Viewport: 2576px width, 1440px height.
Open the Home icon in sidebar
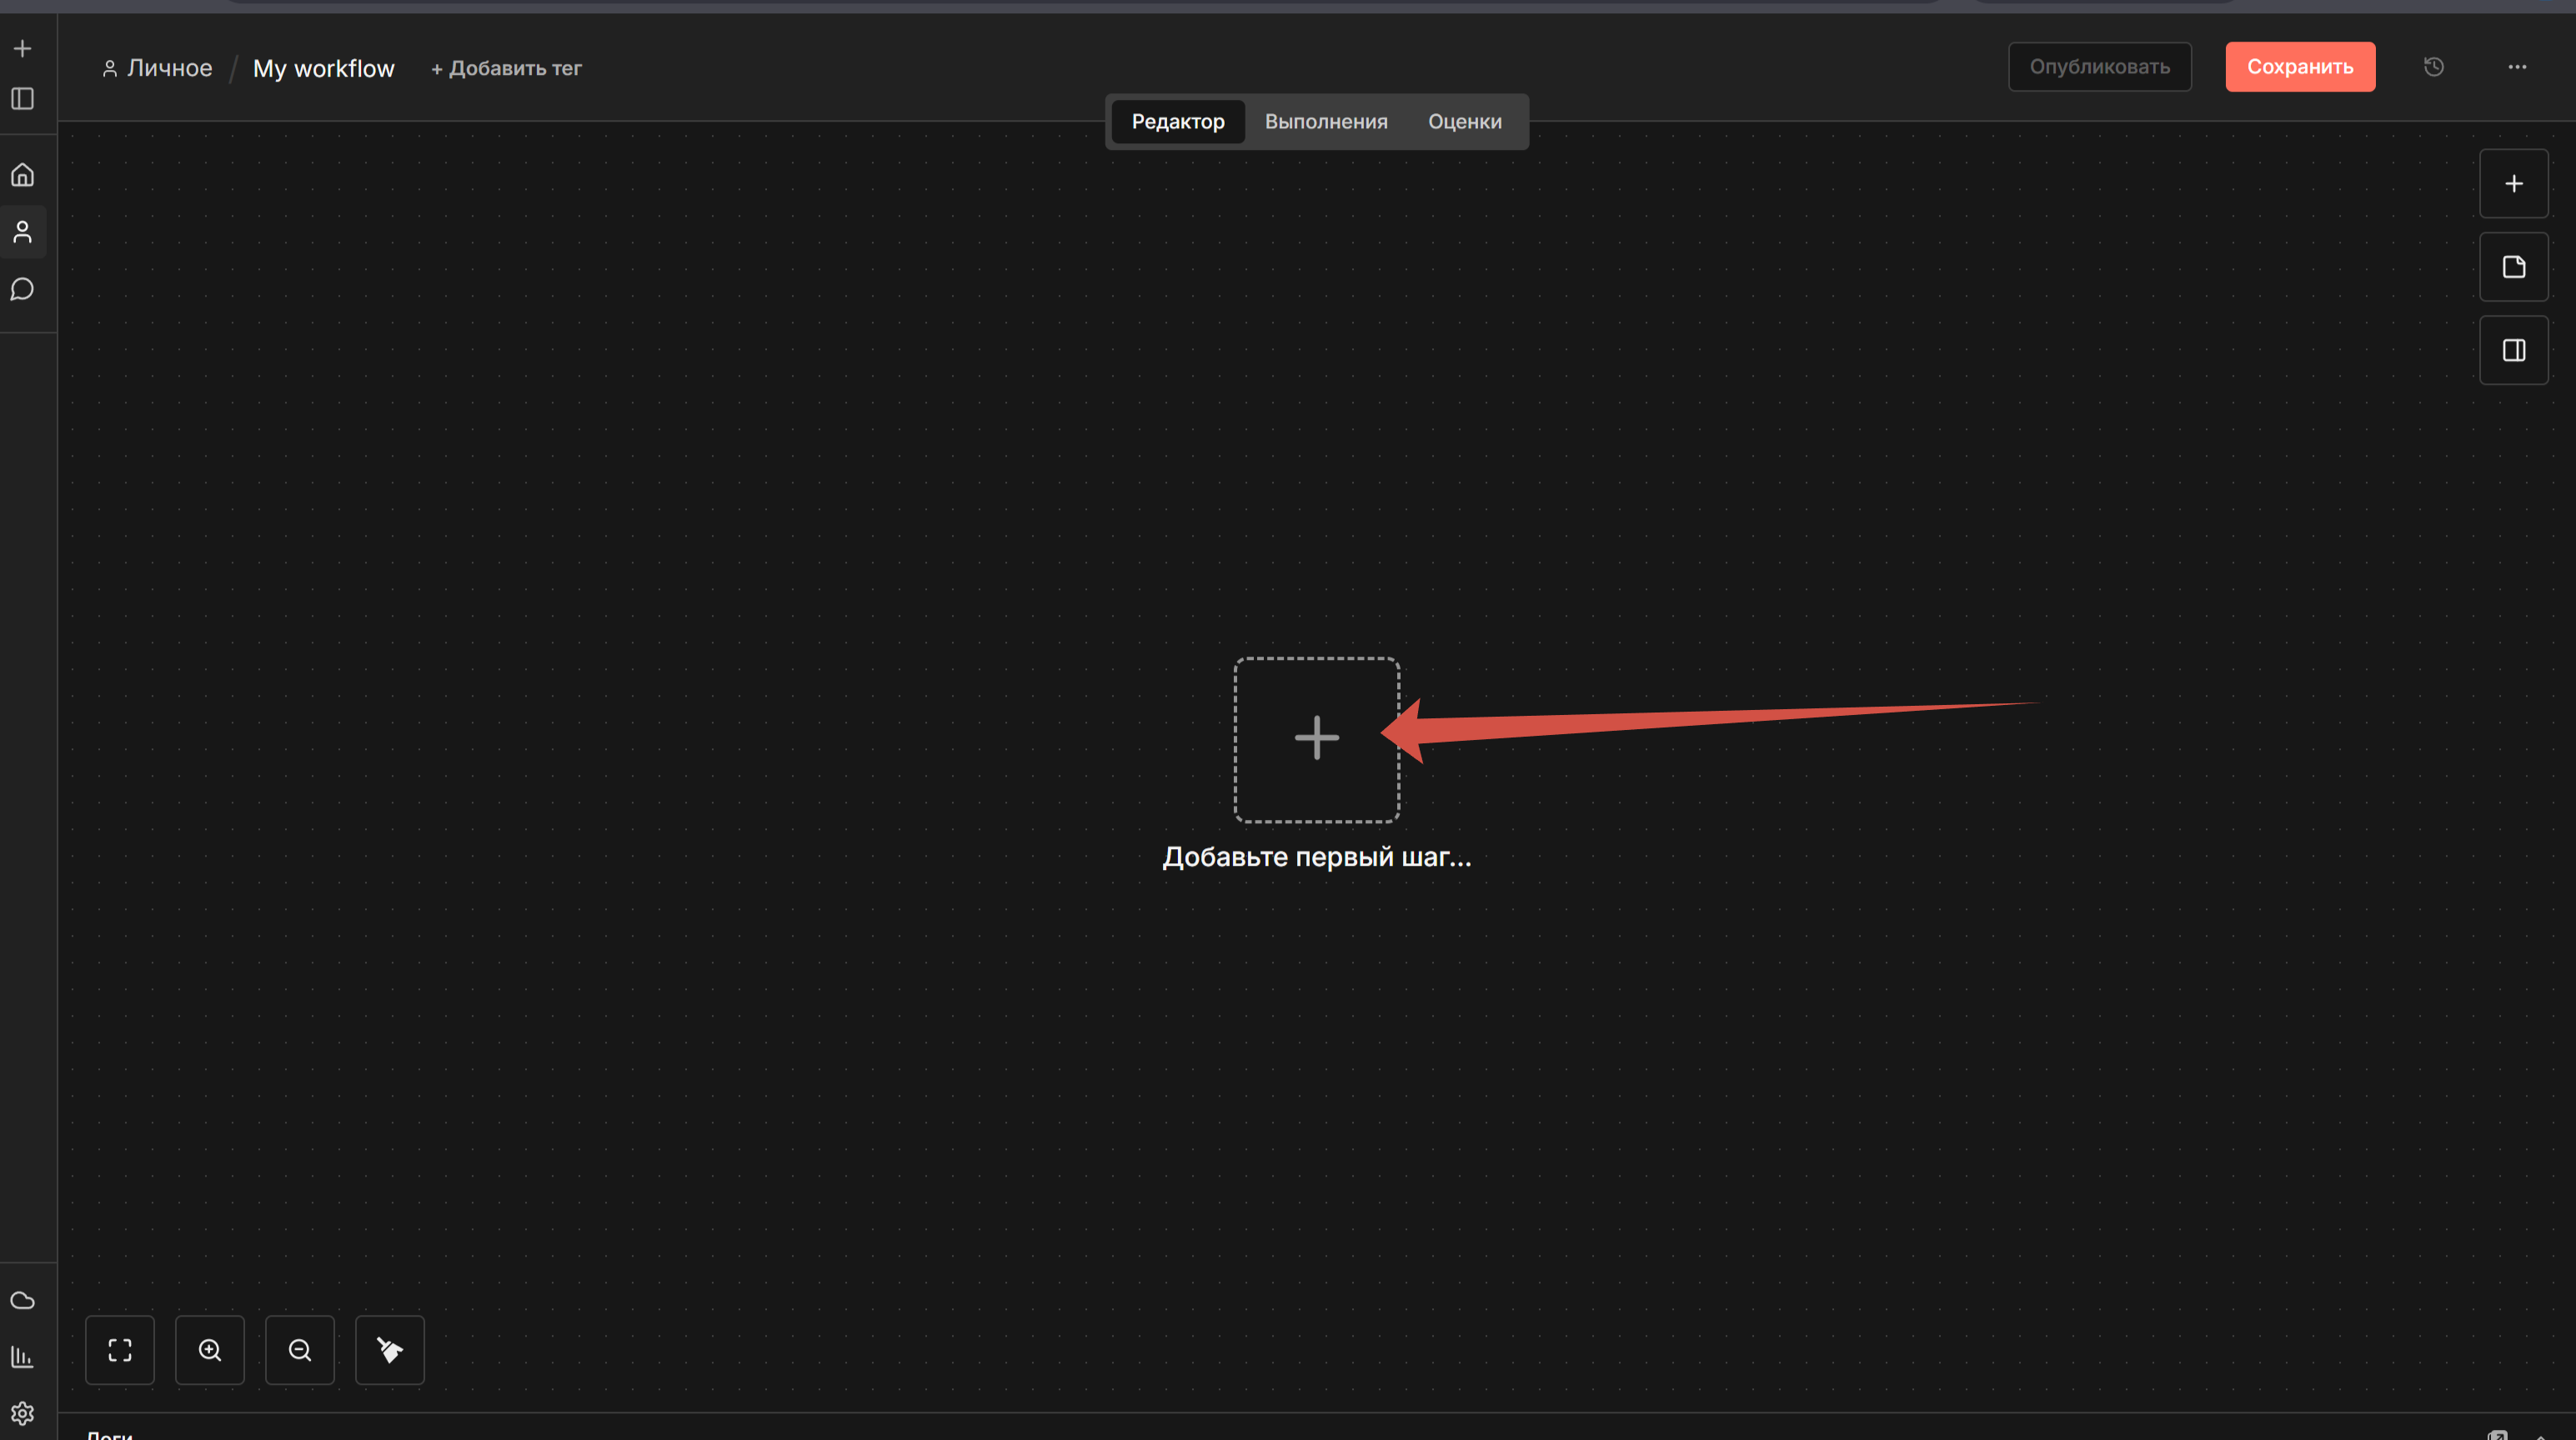(x=22, y=176)
